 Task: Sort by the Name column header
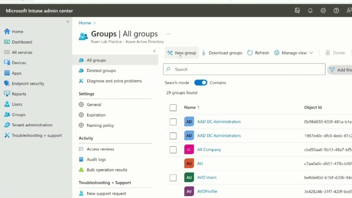point(192,107)
